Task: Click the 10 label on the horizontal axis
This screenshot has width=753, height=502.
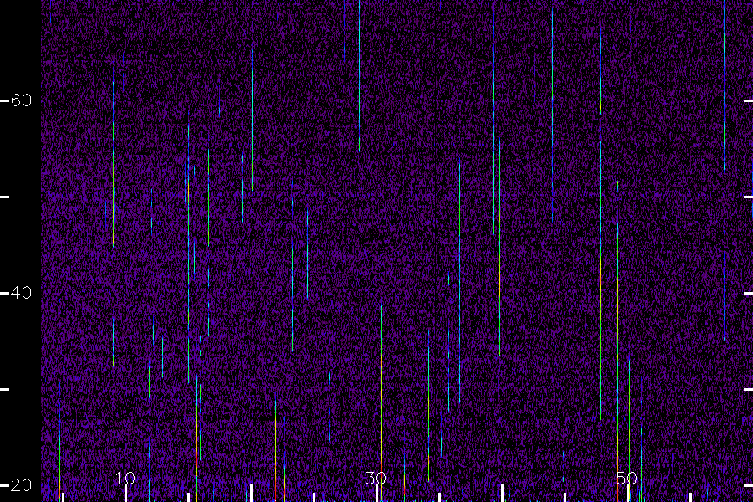Action: pos(125,478)
